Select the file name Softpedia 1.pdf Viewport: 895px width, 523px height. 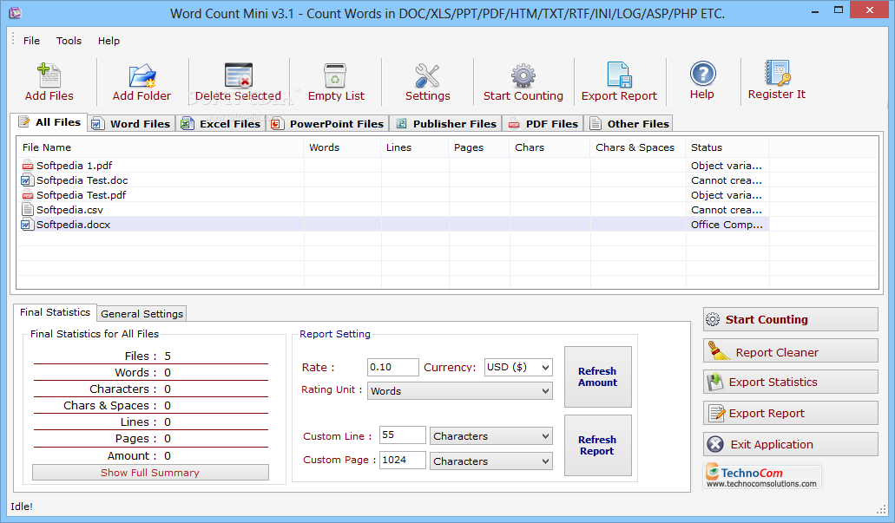pos(74,166)
